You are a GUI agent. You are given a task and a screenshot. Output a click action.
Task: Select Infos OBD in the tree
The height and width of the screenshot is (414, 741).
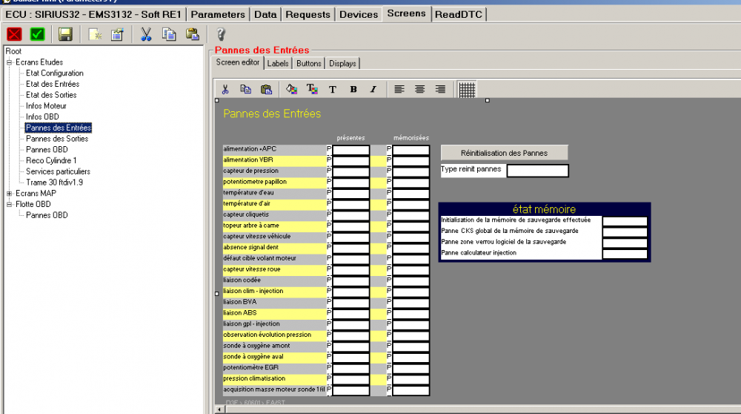click(42, 116)
